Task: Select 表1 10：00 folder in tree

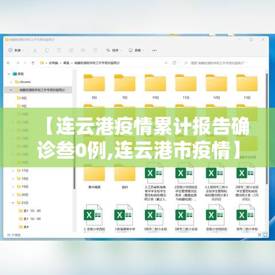Action: pos(30,211)
